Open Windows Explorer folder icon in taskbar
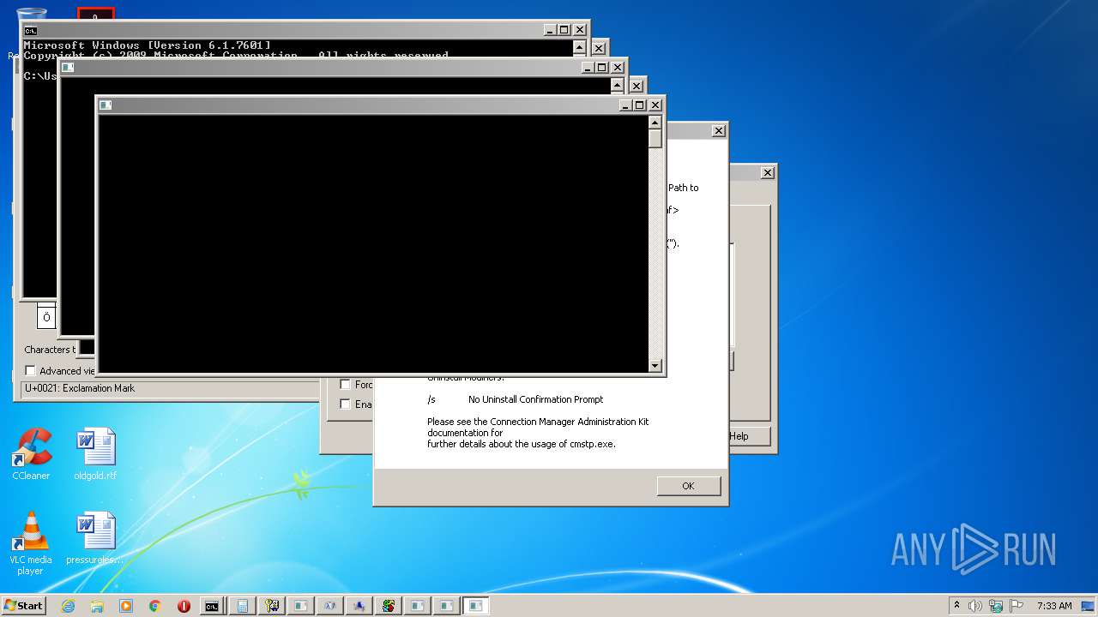1098x617 pixels. tap(97, 606)
